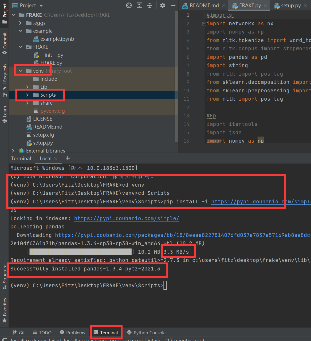Screen dimensions: 311x341
Task: Toggle tool window quick access icon in status bar
Action: [5, 340]
